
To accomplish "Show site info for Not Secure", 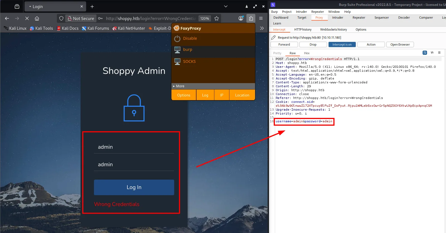I will click(81, 18).
